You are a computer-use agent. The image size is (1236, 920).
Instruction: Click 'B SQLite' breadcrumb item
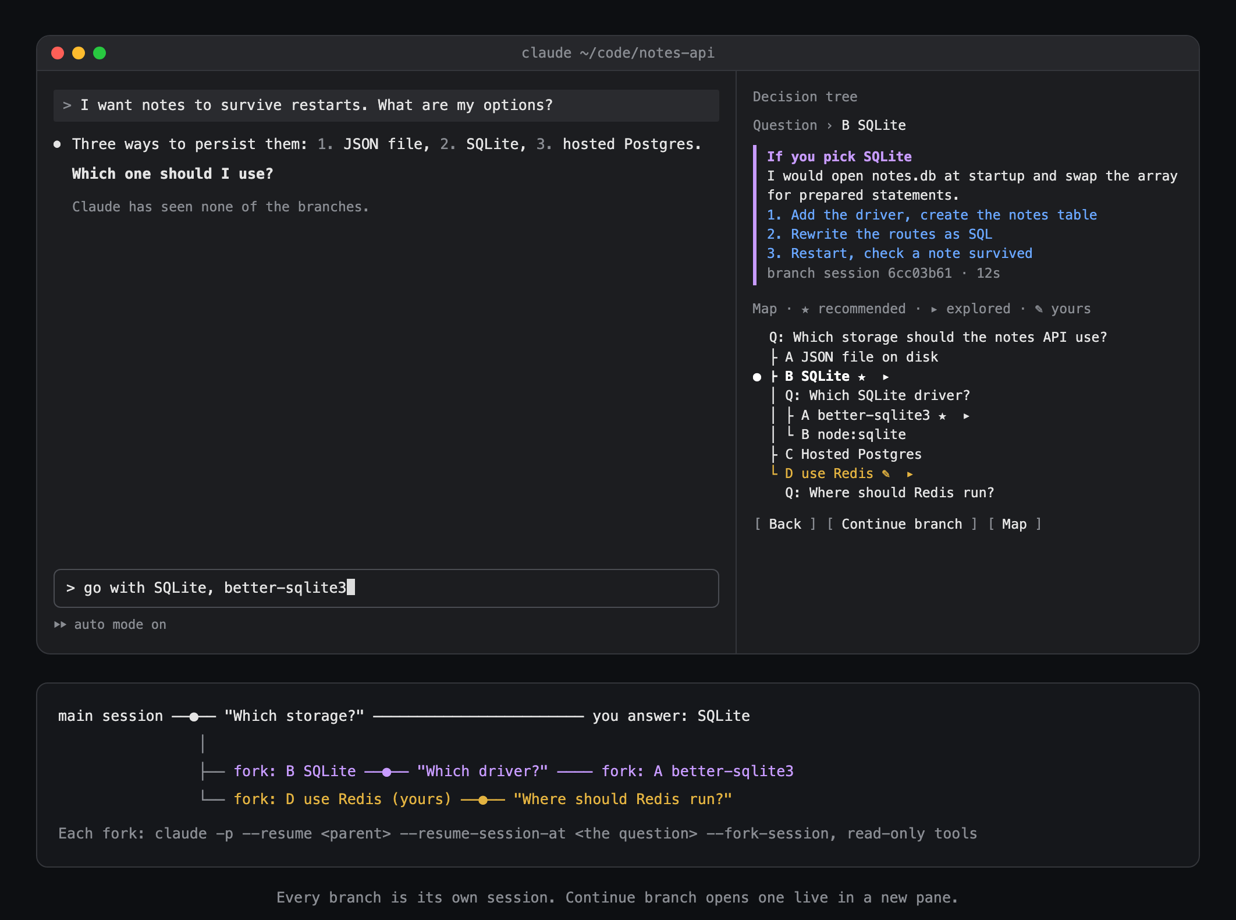click(873, 125)
